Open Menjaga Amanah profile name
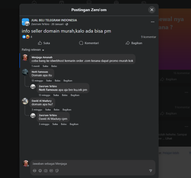 (x=42, y=57)
